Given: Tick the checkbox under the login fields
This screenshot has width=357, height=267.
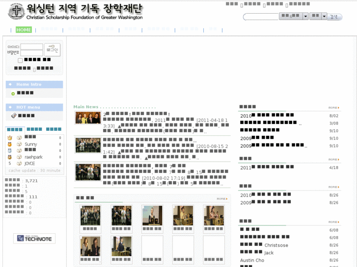Looking at the screenshot, I should tap(20, 60).
